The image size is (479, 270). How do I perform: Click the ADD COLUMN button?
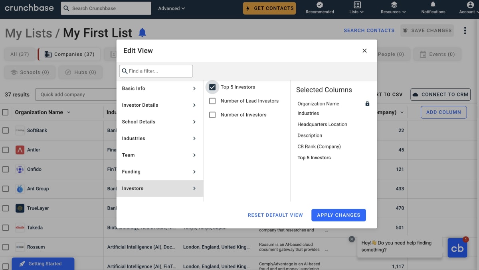click(443, 112)
